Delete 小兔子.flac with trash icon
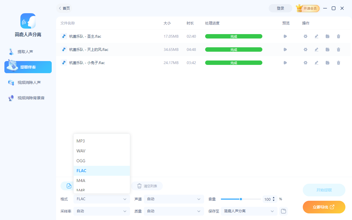Image resolution: width=352 pixels, height=220 pixels. coord(339,63)
